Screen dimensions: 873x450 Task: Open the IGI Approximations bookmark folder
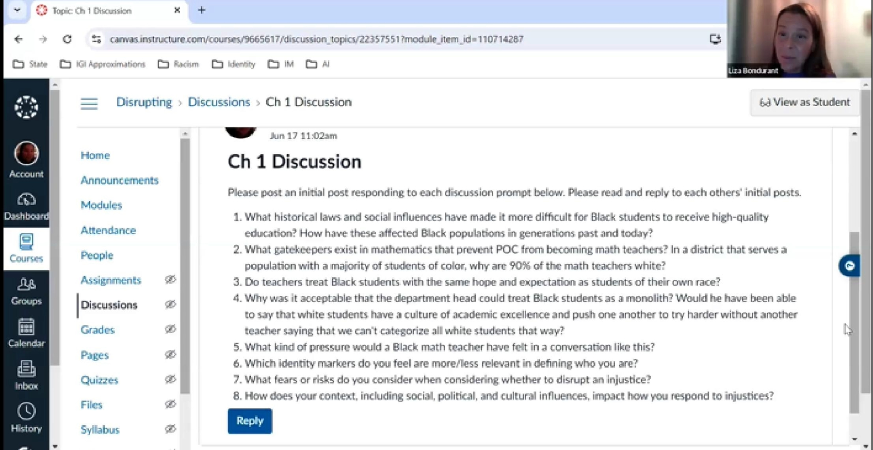click(102, 64)
